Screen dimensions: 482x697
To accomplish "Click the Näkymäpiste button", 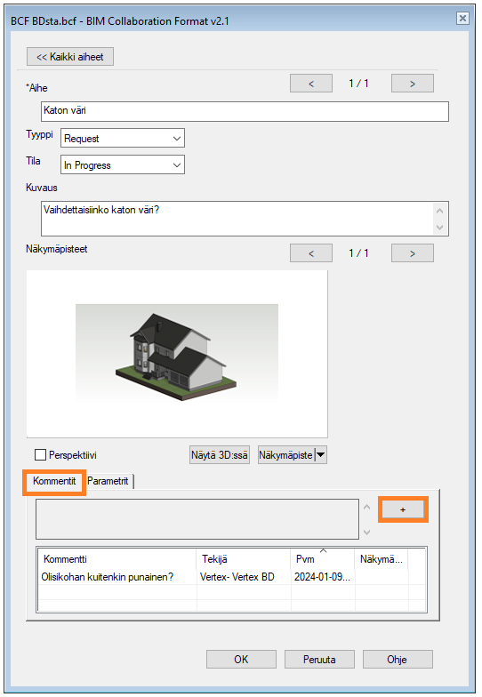I will click(286, 455).
